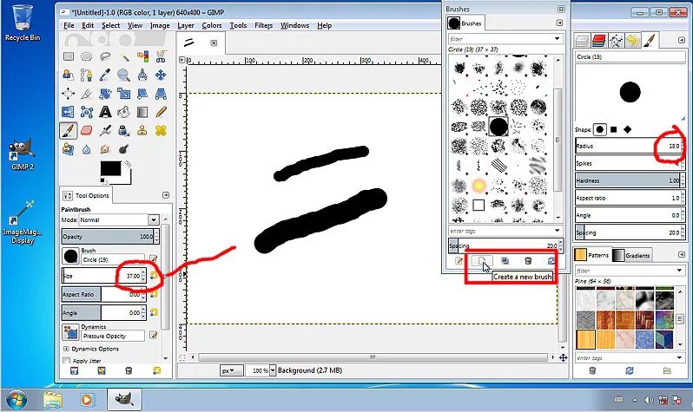Open the px unit dropdown in status bar
The image size is (693, 412).
(x=232, y=370)
